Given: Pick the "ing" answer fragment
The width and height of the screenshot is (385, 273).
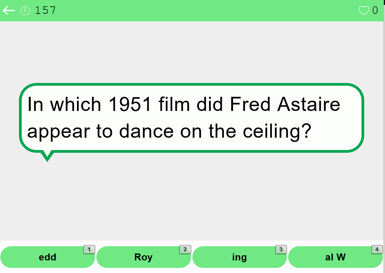Looking at the screenshot, I should [239, 257].
